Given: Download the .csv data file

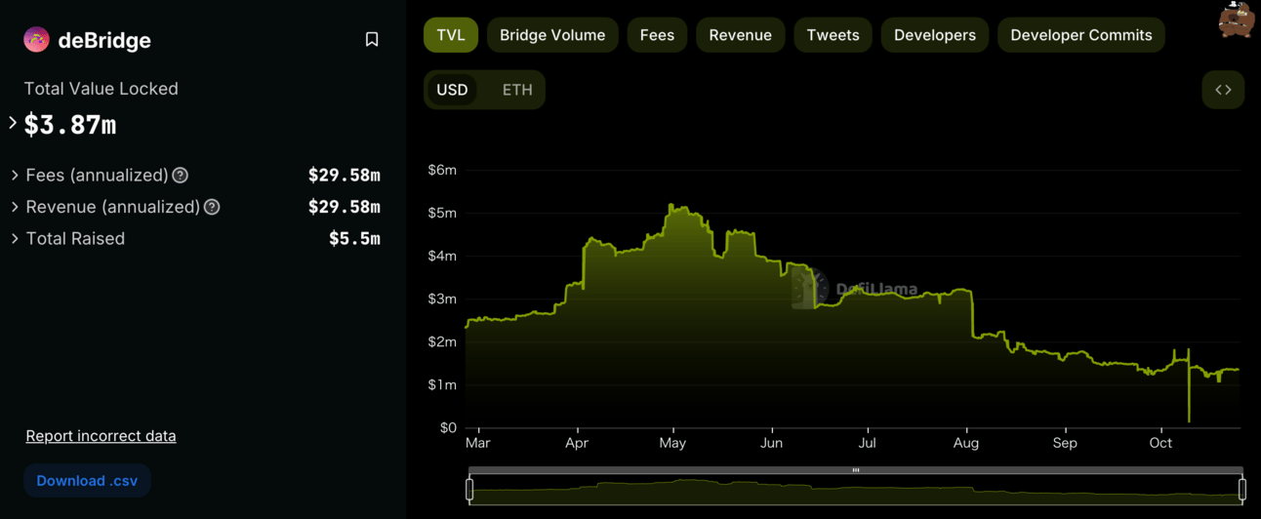Looking at the screenshot, I should (87, 481).
